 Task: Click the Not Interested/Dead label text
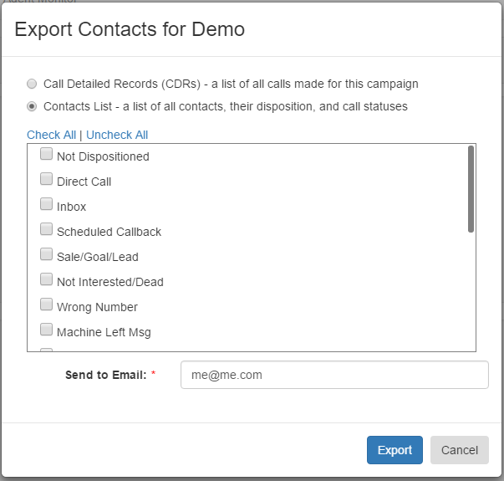(x=110, y=282)
